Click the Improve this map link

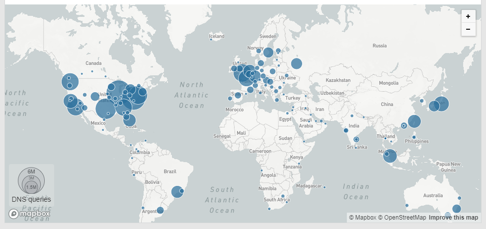coord(453,218)
